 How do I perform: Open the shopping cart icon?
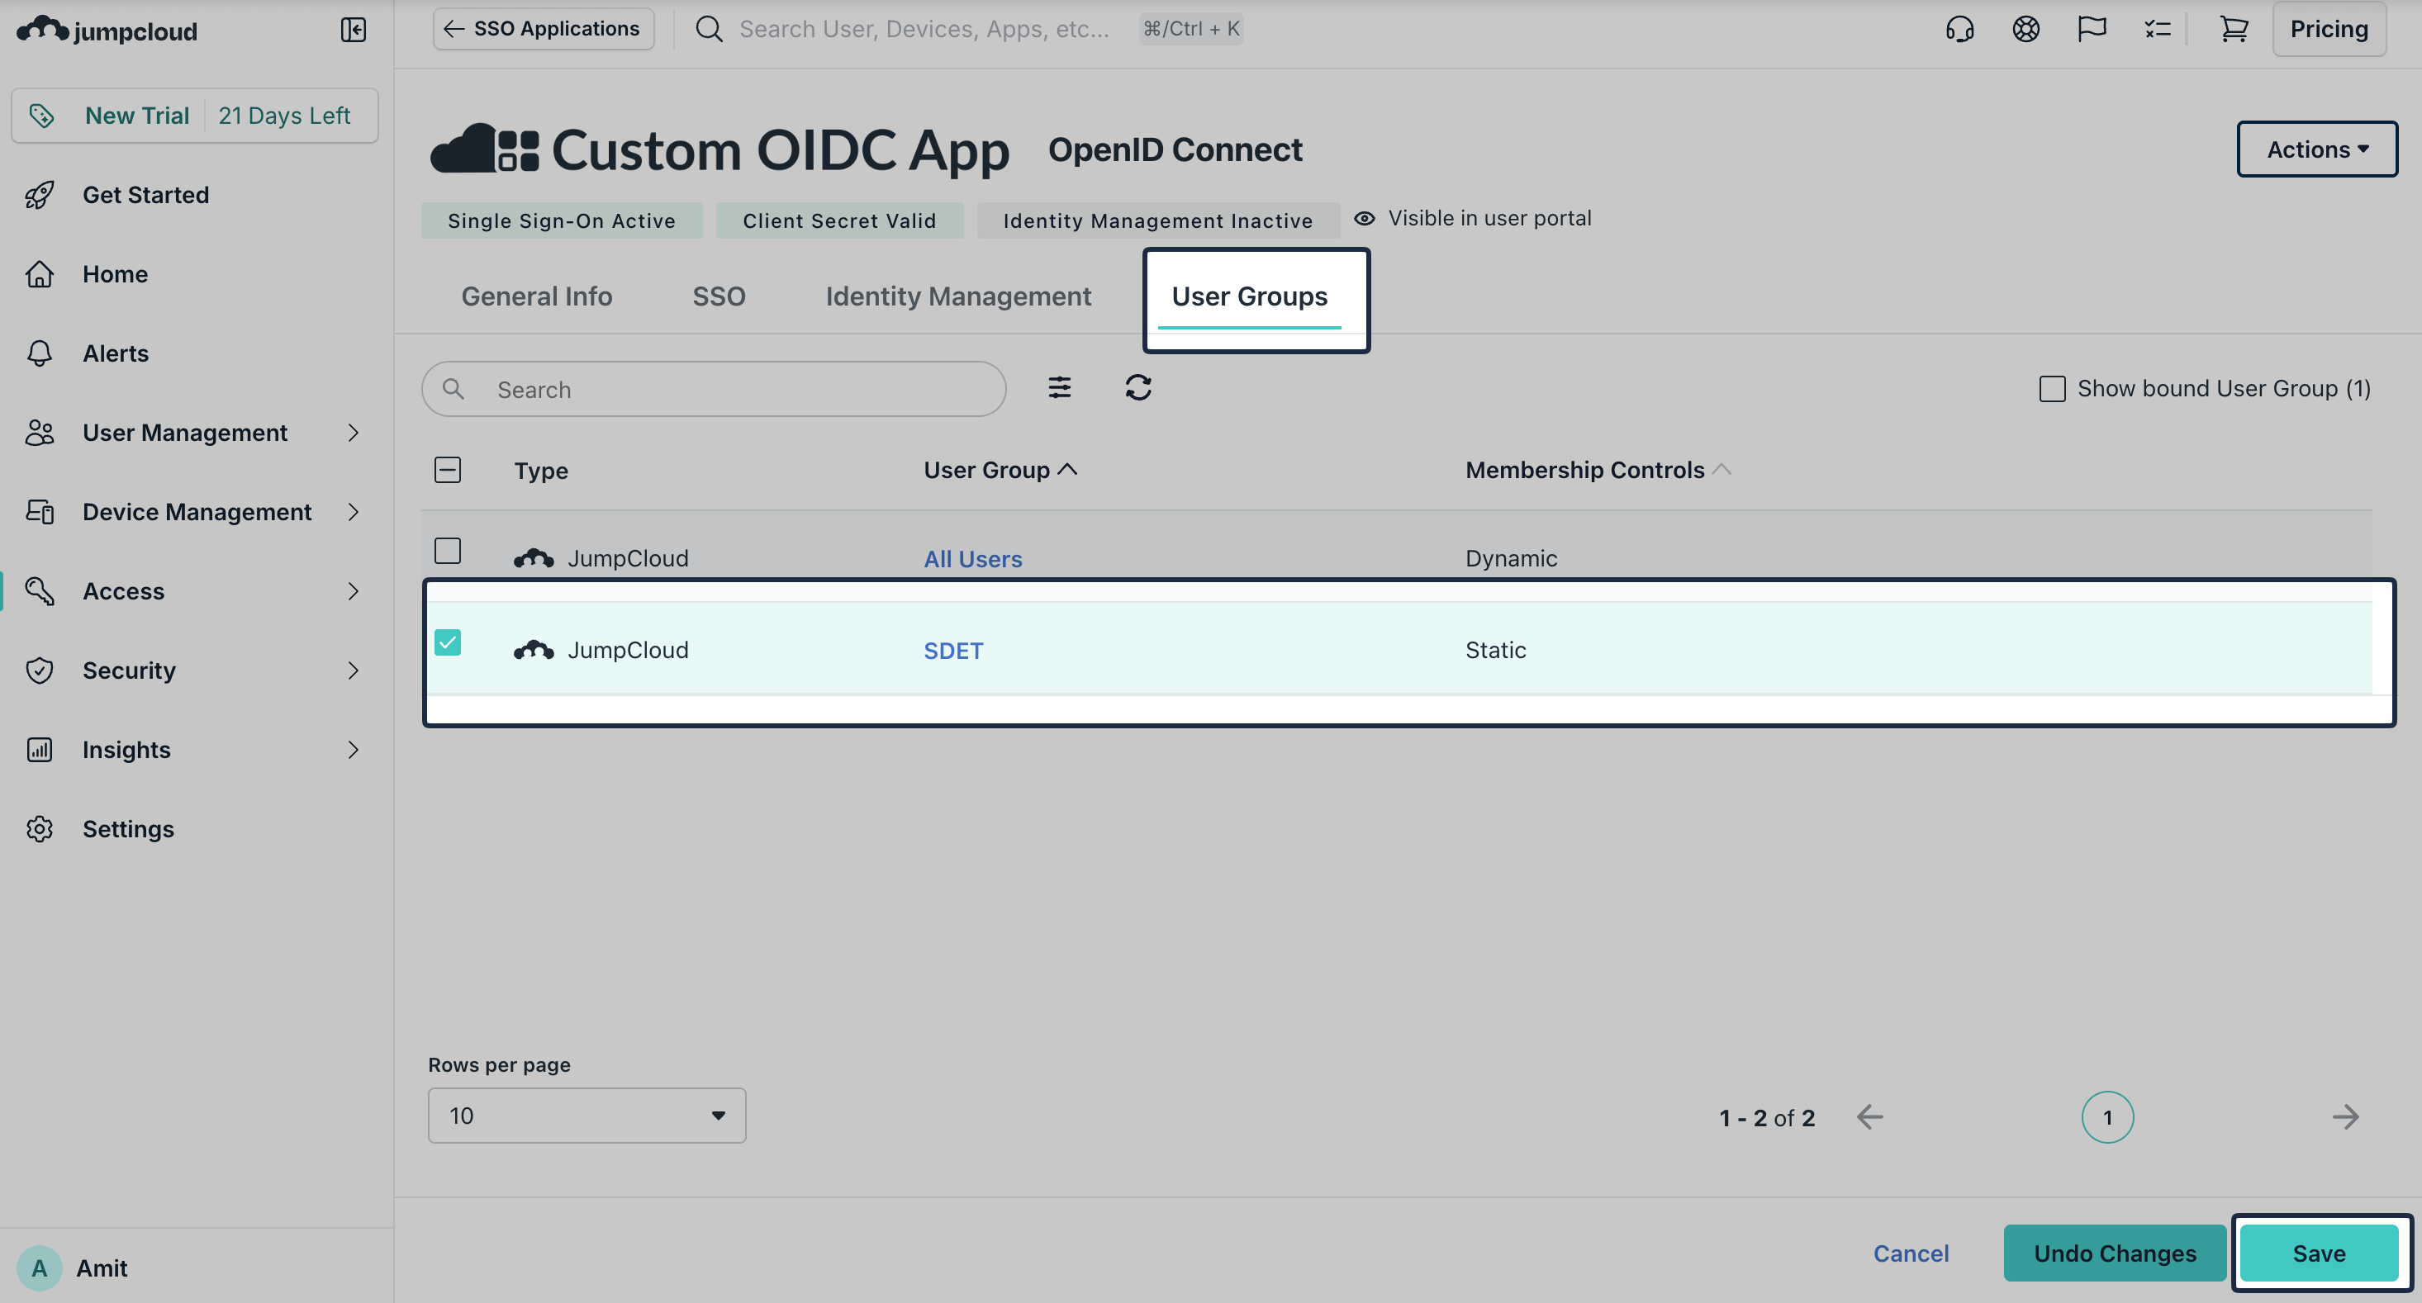click(2234, 29)
